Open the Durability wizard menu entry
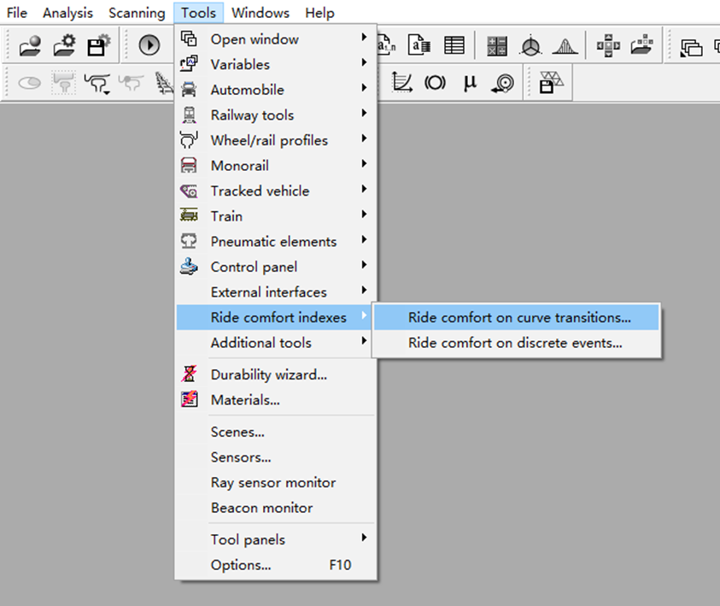This screenshot has height=606, width=720. coord(268,374)
